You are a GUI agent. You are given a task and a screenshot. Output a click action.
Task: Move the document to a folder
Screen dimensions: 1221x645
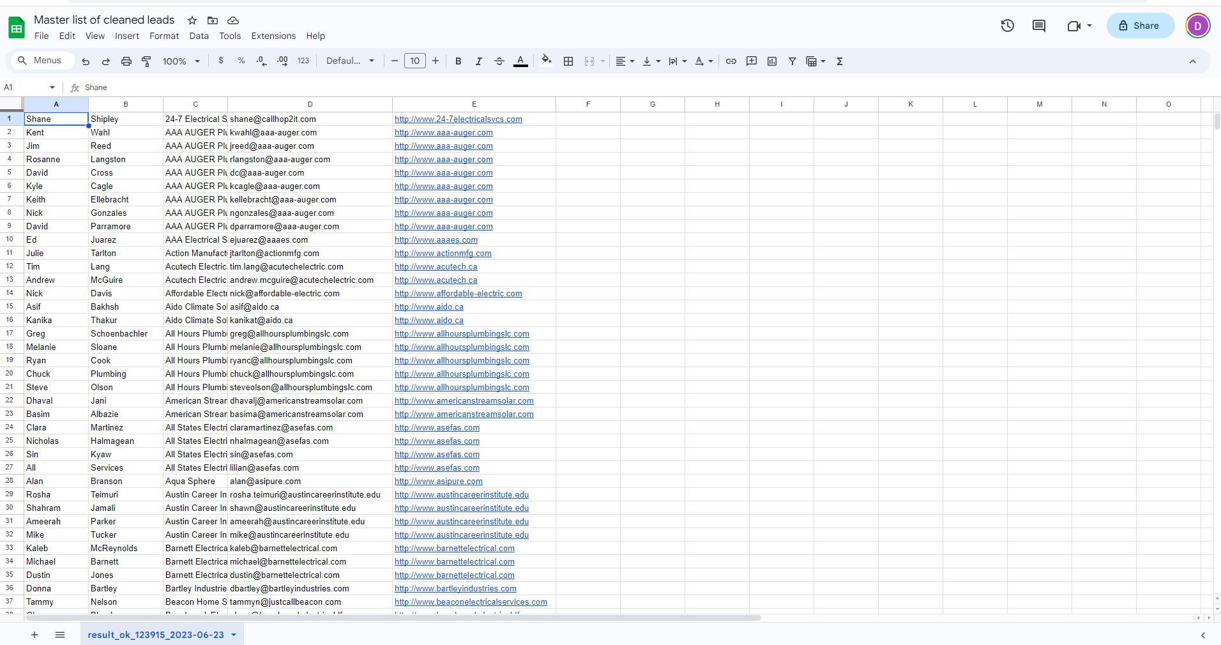(213, 20)
